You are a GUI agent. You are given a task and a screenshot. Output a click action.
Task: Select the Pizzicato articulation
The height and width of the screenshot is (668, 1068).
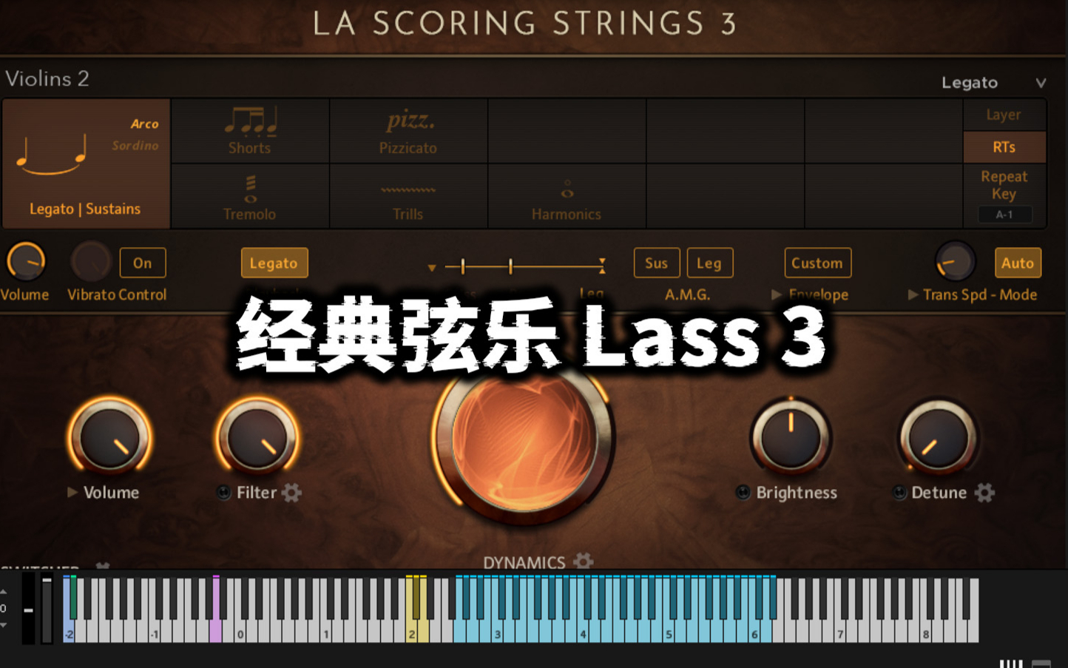point(408,132)
